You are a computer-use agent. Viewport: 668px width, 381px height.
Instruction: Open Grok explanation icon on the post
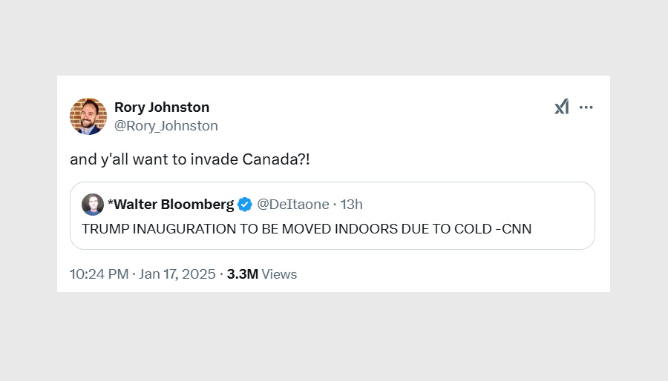[x=562, y=107]
